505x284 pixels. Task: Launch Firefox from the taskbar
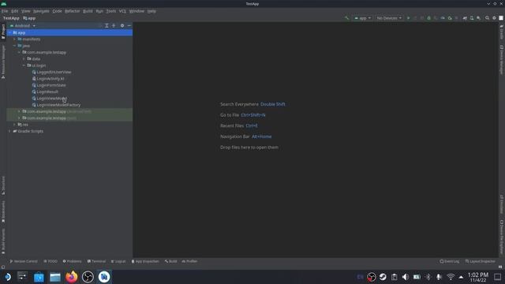coord(72,277)
